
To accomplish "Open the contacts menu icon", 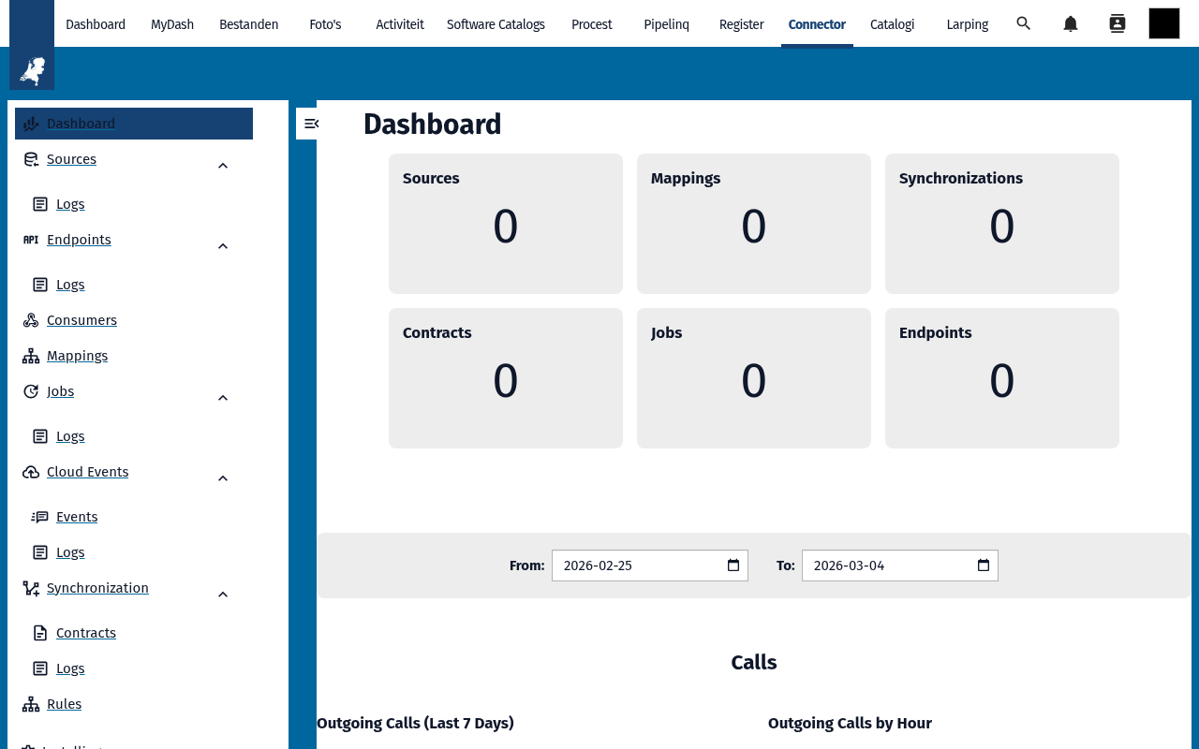I will tap(1118, 23).
